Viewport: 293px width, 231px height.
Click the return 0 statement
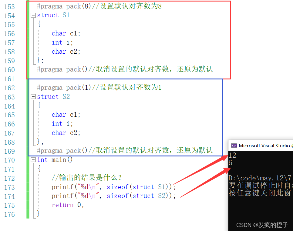coord(68,205)
